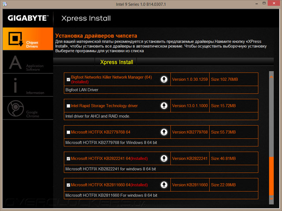The width and height of the screenshot is (282, 211).
Task: Click 'Version:13.0.1.1000' cell
Action: 190,105
